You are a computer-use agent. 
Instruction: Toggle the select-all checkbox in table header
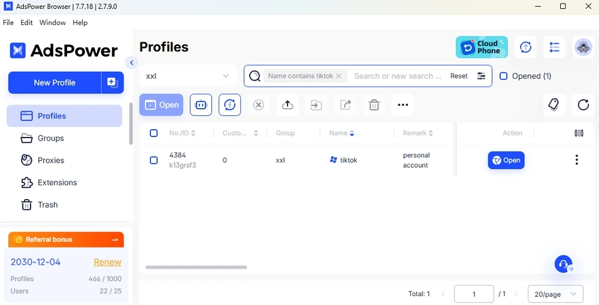click(x=154, y=133)
